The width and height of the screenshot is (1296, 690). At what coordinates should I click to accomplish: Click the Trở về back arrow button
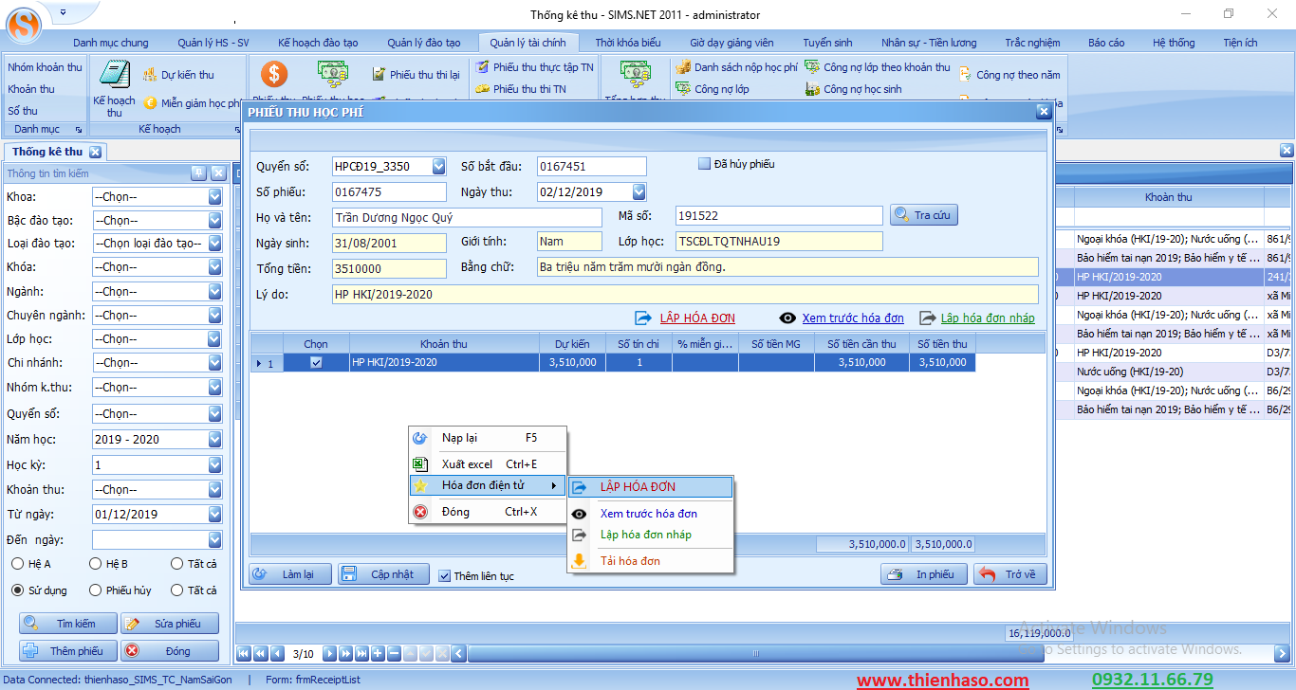click(x=1010, y=574)
